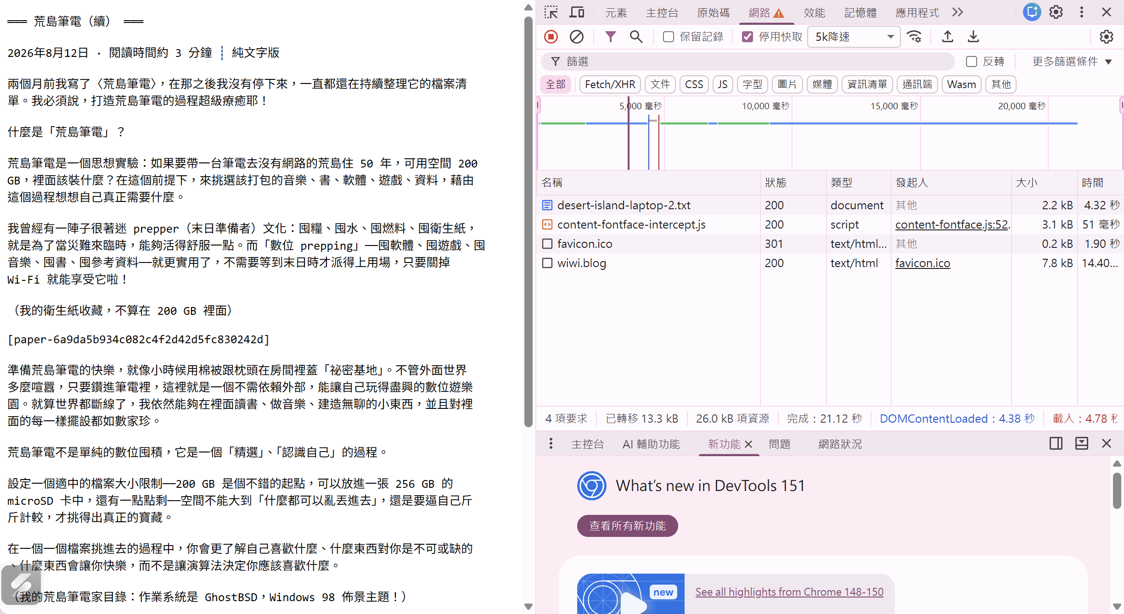Click the page vertical scrollbar thumb
The width and height of the screenshot is (1124, 614).
(528, 222)
